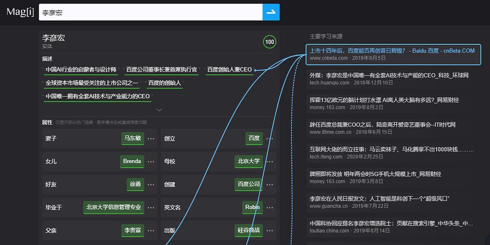Click into the search input field

(x=151, y=12)
